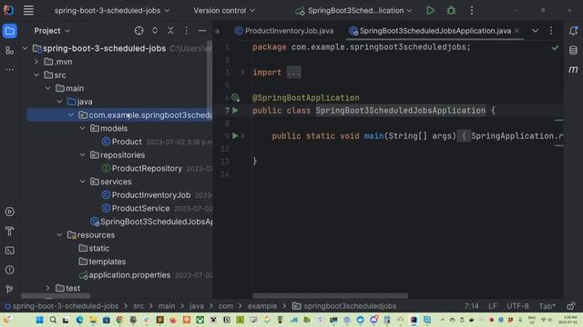Image resolution: width=583 pixels, height=327 pixels.
Task: Open the Structure tool window icon
Action: (10, 51)
